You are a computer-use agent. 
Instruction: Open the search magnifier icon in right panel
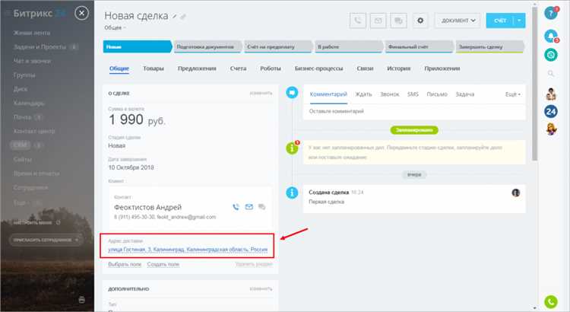click(551, 74)
